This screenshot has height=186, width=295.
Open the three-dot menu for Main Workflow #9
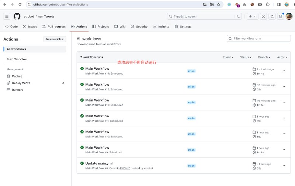[x=284, y=150]
